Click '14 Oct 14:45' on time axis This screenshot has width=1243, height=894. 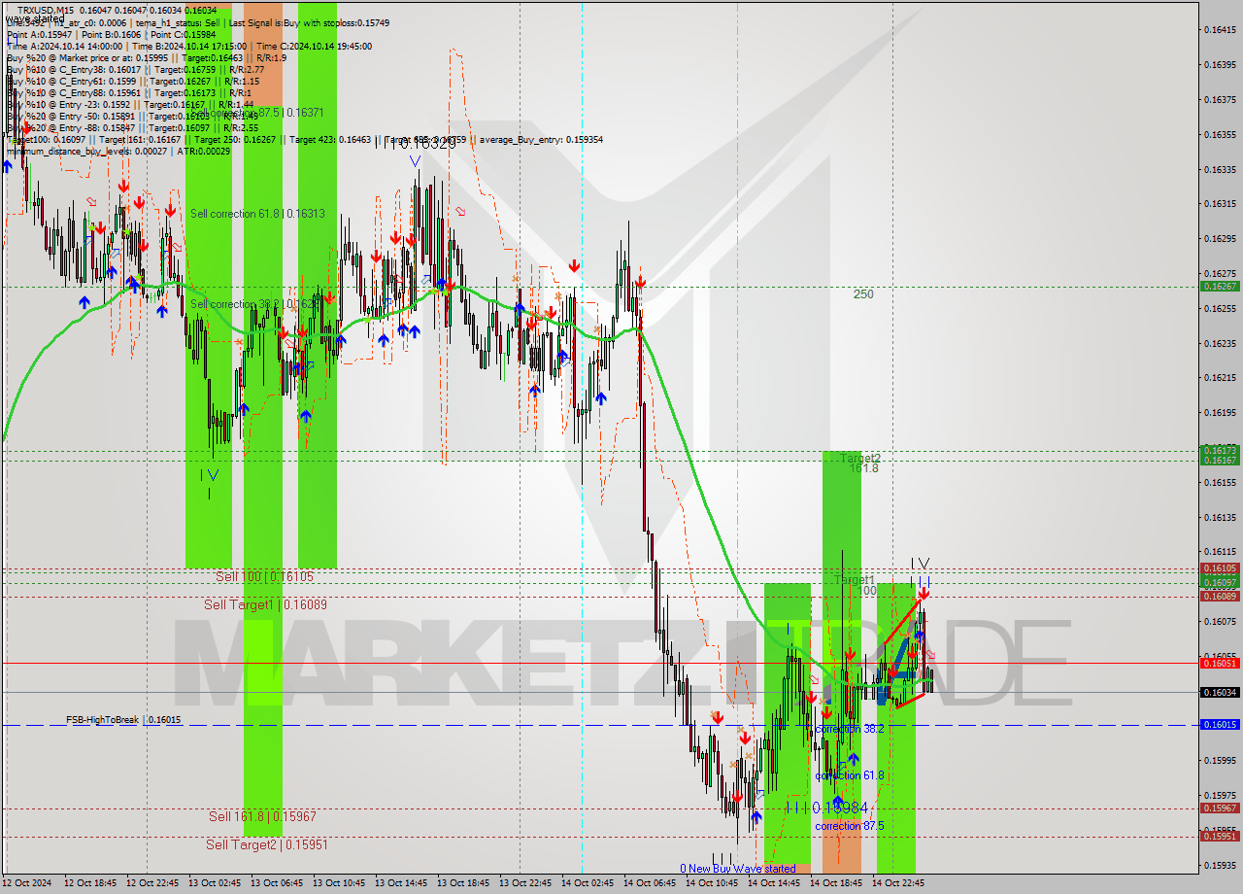tap(773, 883)
